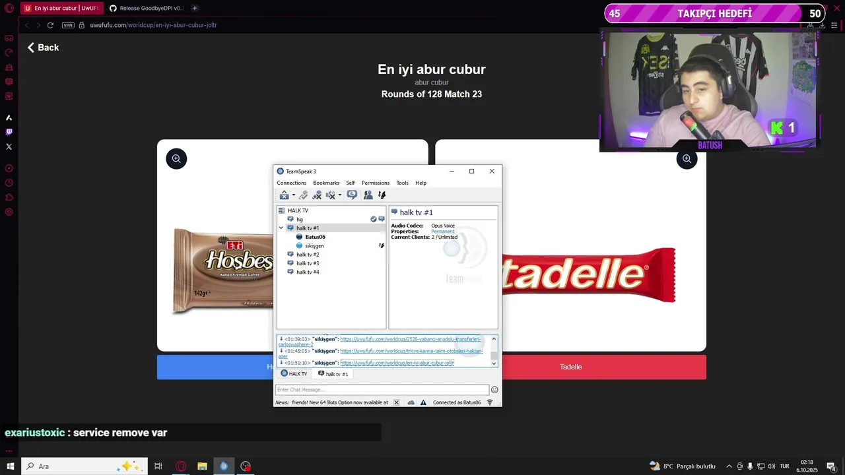Show hidden system tray icons
The height and width of the screenshot is (475, 845).
click(729, 466)
